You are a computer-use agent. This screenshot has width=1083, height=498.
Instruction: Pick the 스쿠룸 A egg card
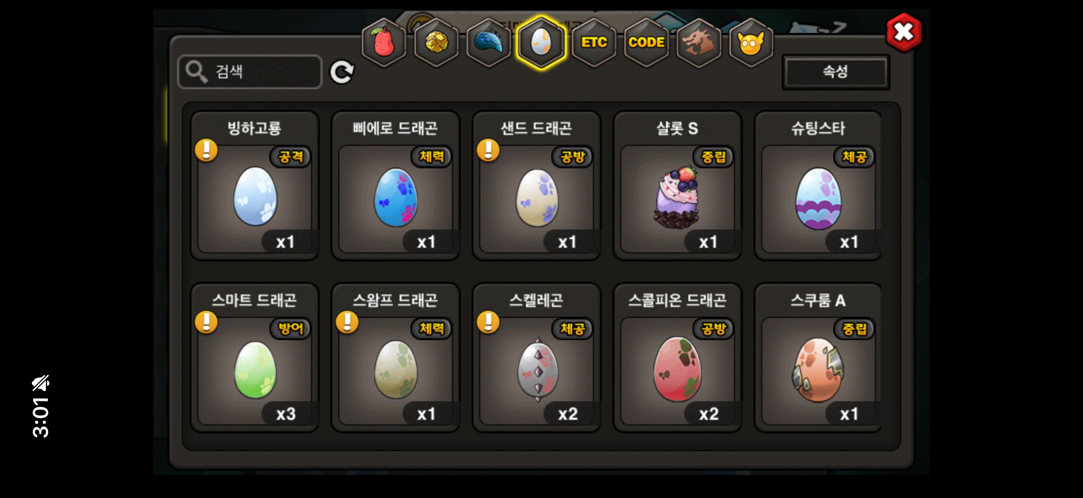(x=818, y=357)
